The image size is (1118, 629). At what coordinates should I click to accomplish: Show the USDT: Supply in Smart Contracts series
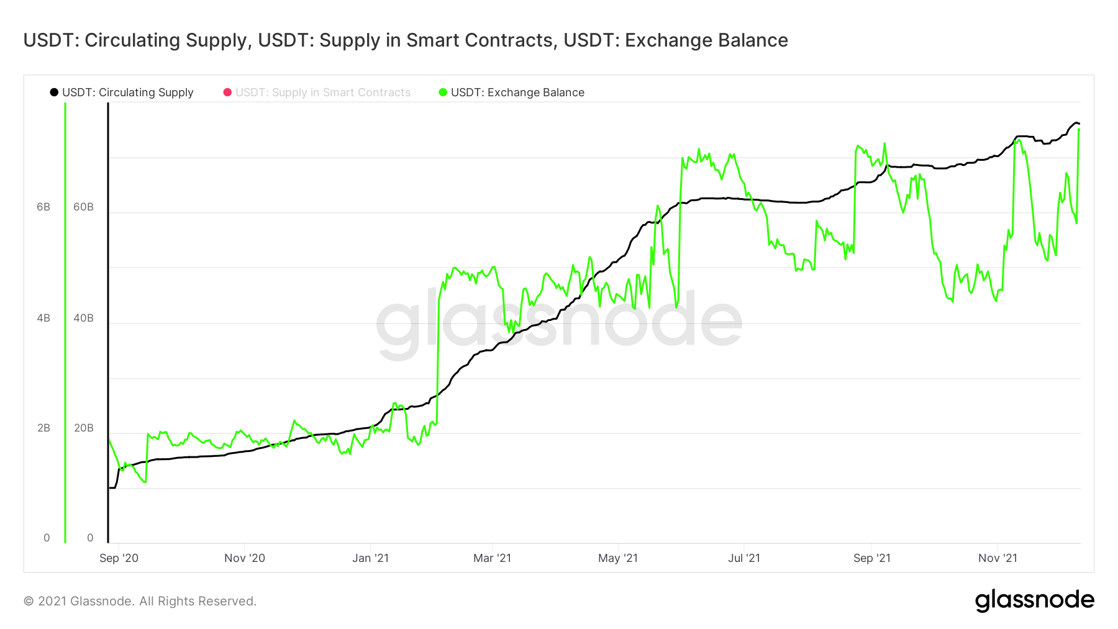click(322, 93)
